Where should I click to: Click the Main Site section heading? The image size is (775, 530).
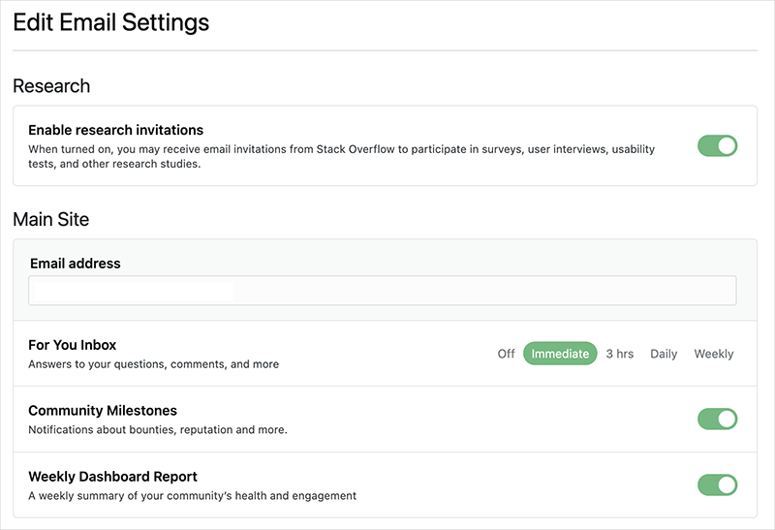click(50, 220)
